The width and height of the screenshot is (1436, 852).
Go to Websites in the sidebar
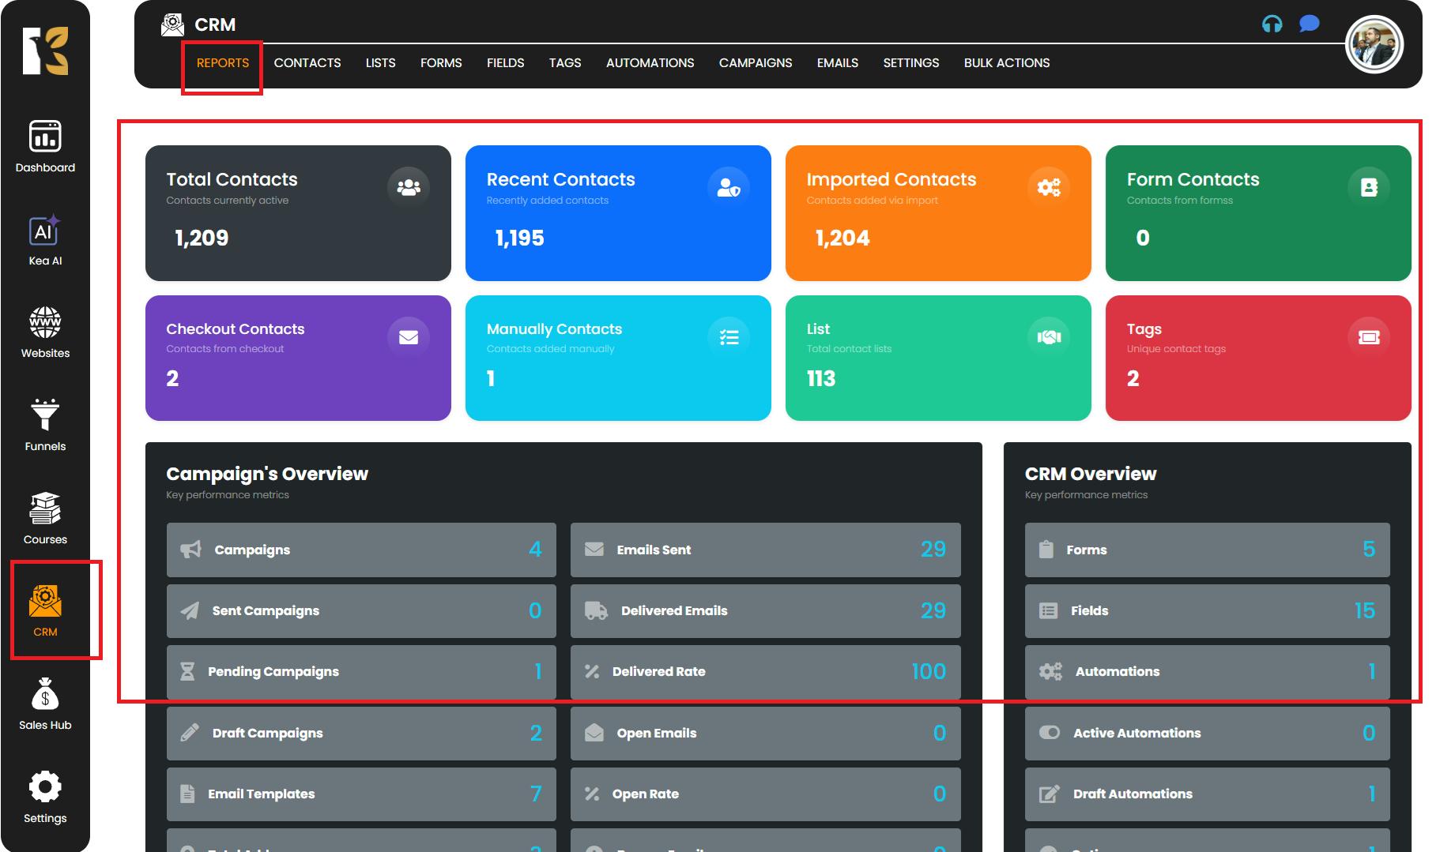click(x=45, y=332)
